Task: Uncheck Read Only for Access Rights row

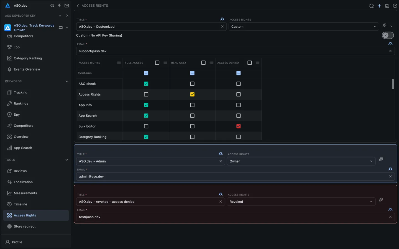Action: pyautogui.click(x=192, y=94)
